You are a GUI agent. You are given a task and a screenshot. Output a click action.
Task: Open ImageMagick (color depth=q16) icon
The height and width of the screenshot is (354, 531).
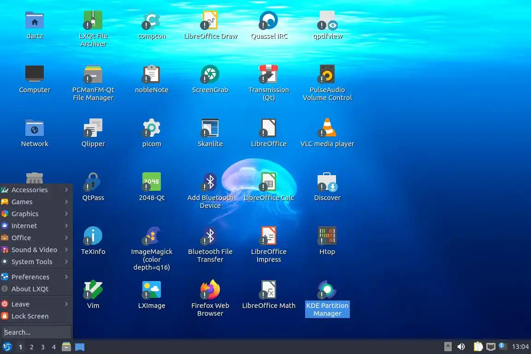tap(152, 236)
